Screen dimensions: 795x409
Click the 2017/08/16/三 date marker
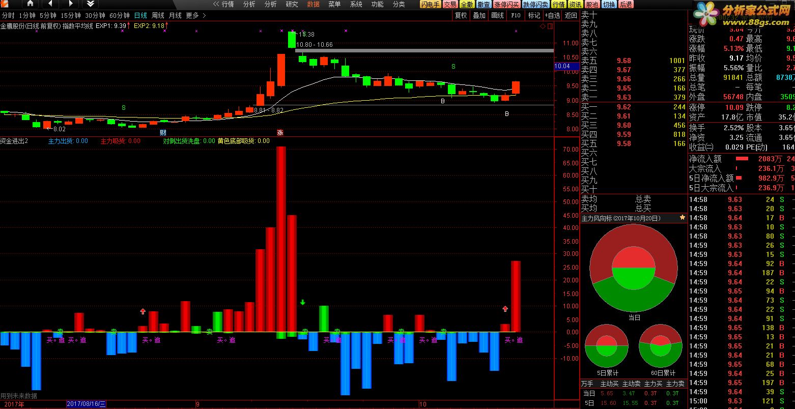point(87,404)
